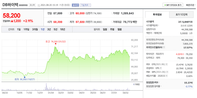
Task: Click the 15.27배 industry PER value
Action: click(x=188, y=83)
